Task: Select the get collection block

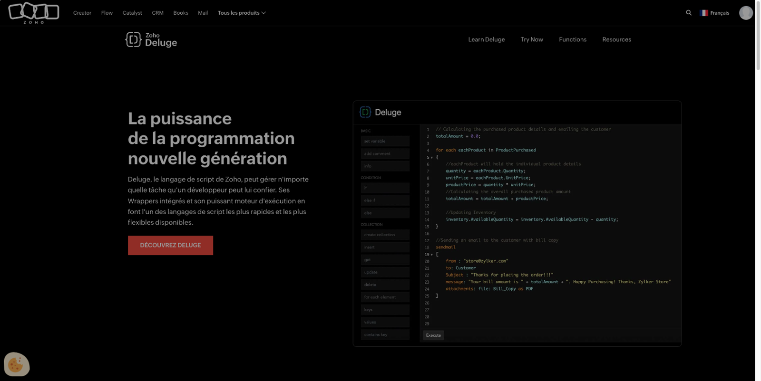Action: pos(385,260)
